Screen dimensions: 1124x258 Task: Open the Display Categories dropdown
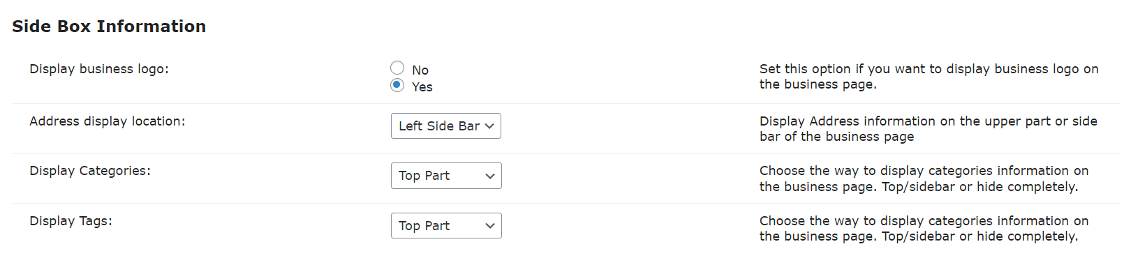coord(446,176)
